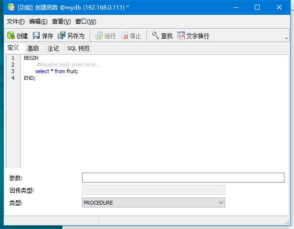Viewport: 294px width, 229px height.
Task: Click the Navicat app icon in title bar
Action: point(11,7)
